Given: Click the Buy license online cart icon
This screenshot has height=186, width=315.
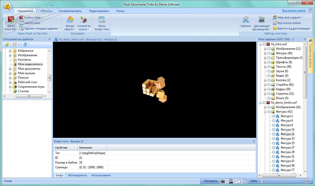Looking at the screenshot, I should click(275, 23).
